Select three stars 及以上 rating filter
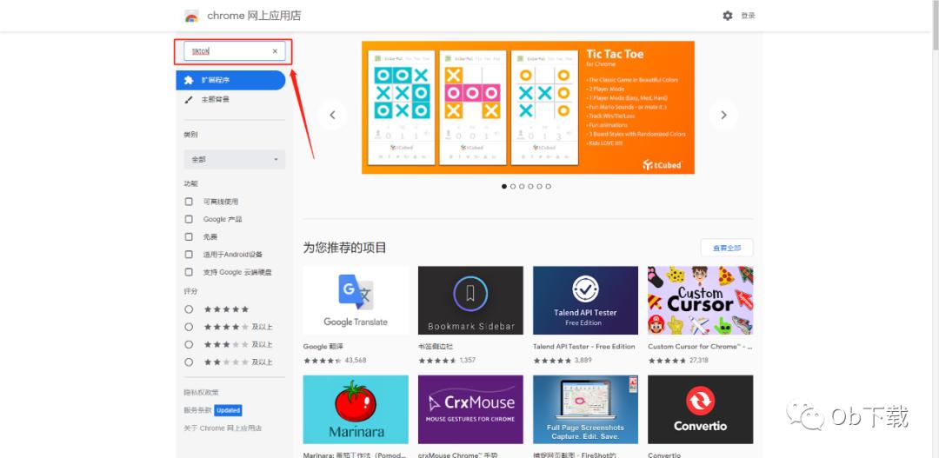 pos(190,345)
